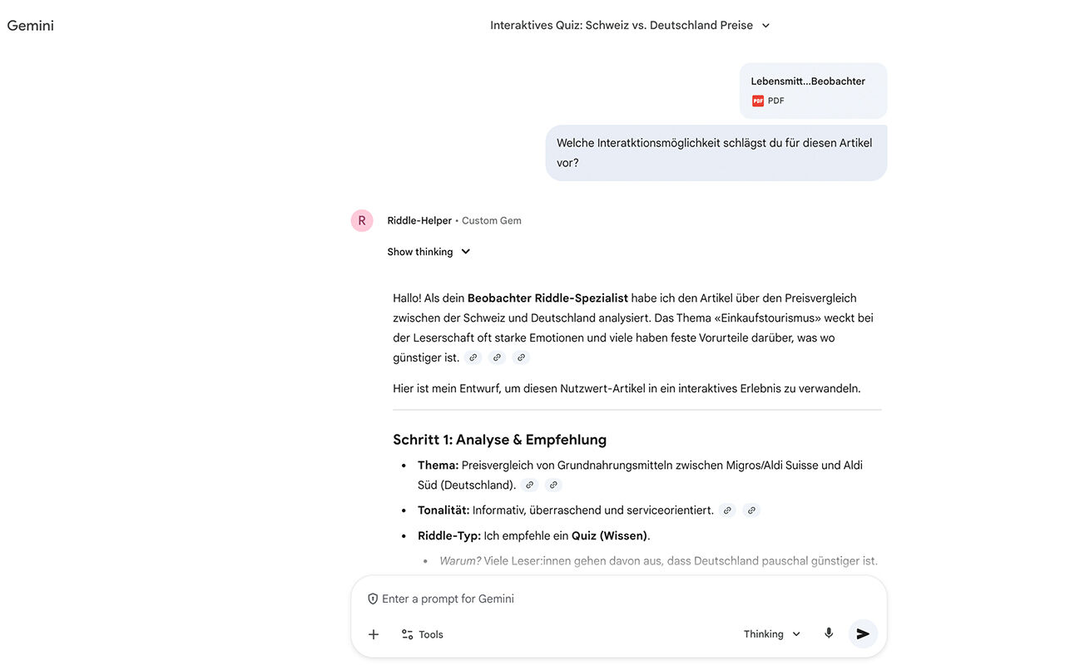1065x665 pixels.
Task: Click the plus icon to attach files
Action: click(373, 633)
